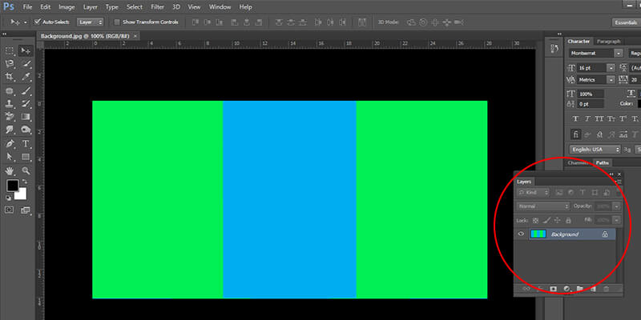
Task: Hide the Background layer eye icon
Action: coord(521,234)
